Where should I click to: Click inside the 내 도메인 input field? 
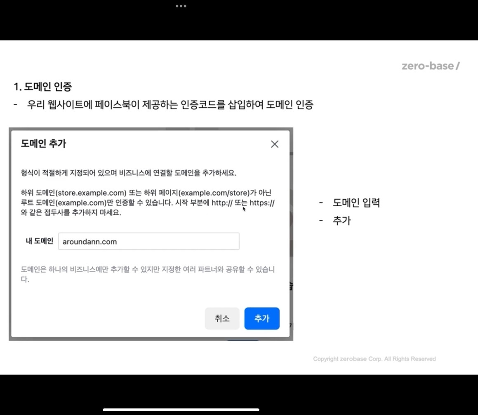pyautogui.click(x=148, y=241)
